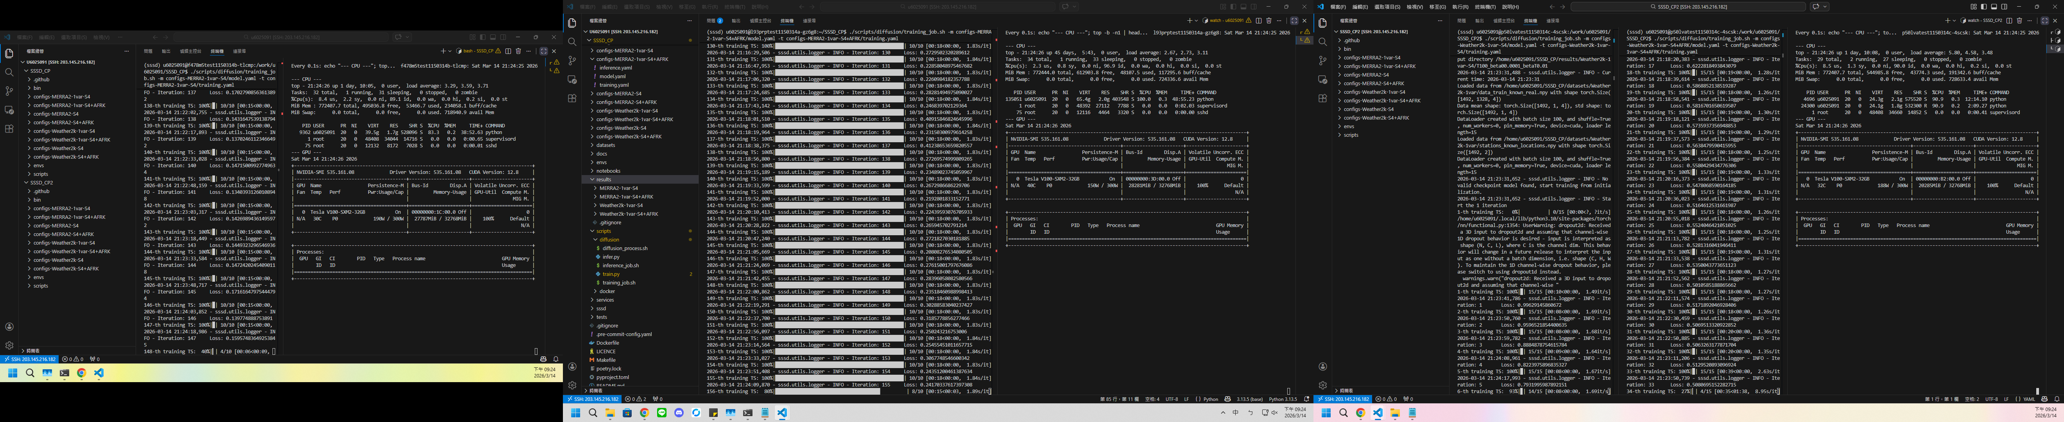Open Source Control in rightmost VS Code window

[x=1323, y=60]
